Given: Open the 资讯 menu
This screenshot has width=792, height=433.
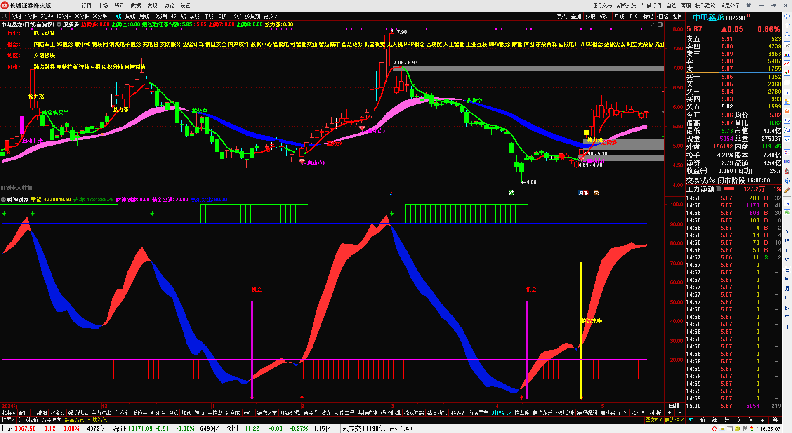Looking at the screenshot, I should pos(120,5).
